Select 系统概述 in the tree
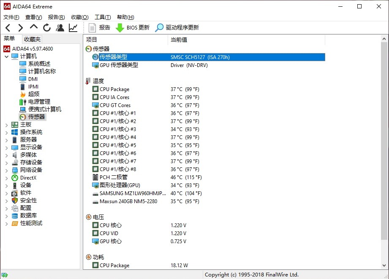The width and height of the screenshot is (389, 279). coord(39,64)
